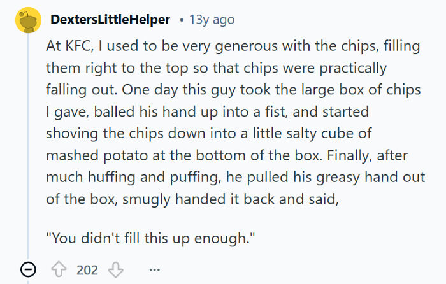Click DextersLittleHelper's avatar icon
This screenshot has width=446, height=284.
pos(27,20)
